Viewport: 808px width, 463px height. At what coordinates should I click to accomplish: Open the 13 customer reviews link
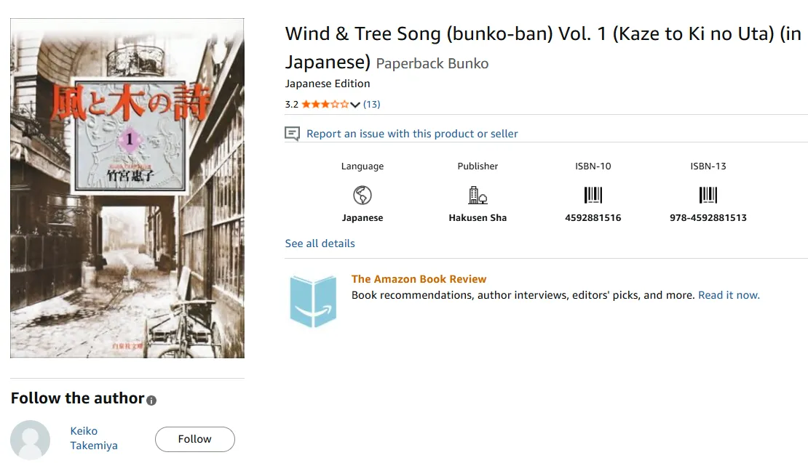(x=371, y=104)
